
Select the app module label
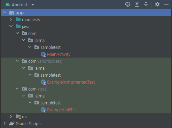click(x=19, y=13)
